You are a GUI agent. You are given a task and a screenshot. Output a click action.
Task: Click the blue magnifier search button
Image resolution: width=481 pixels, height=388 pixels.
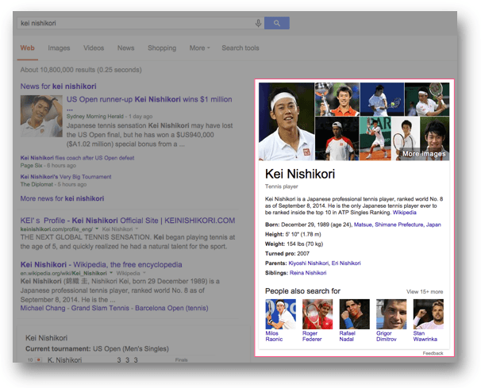click(277, 23)
